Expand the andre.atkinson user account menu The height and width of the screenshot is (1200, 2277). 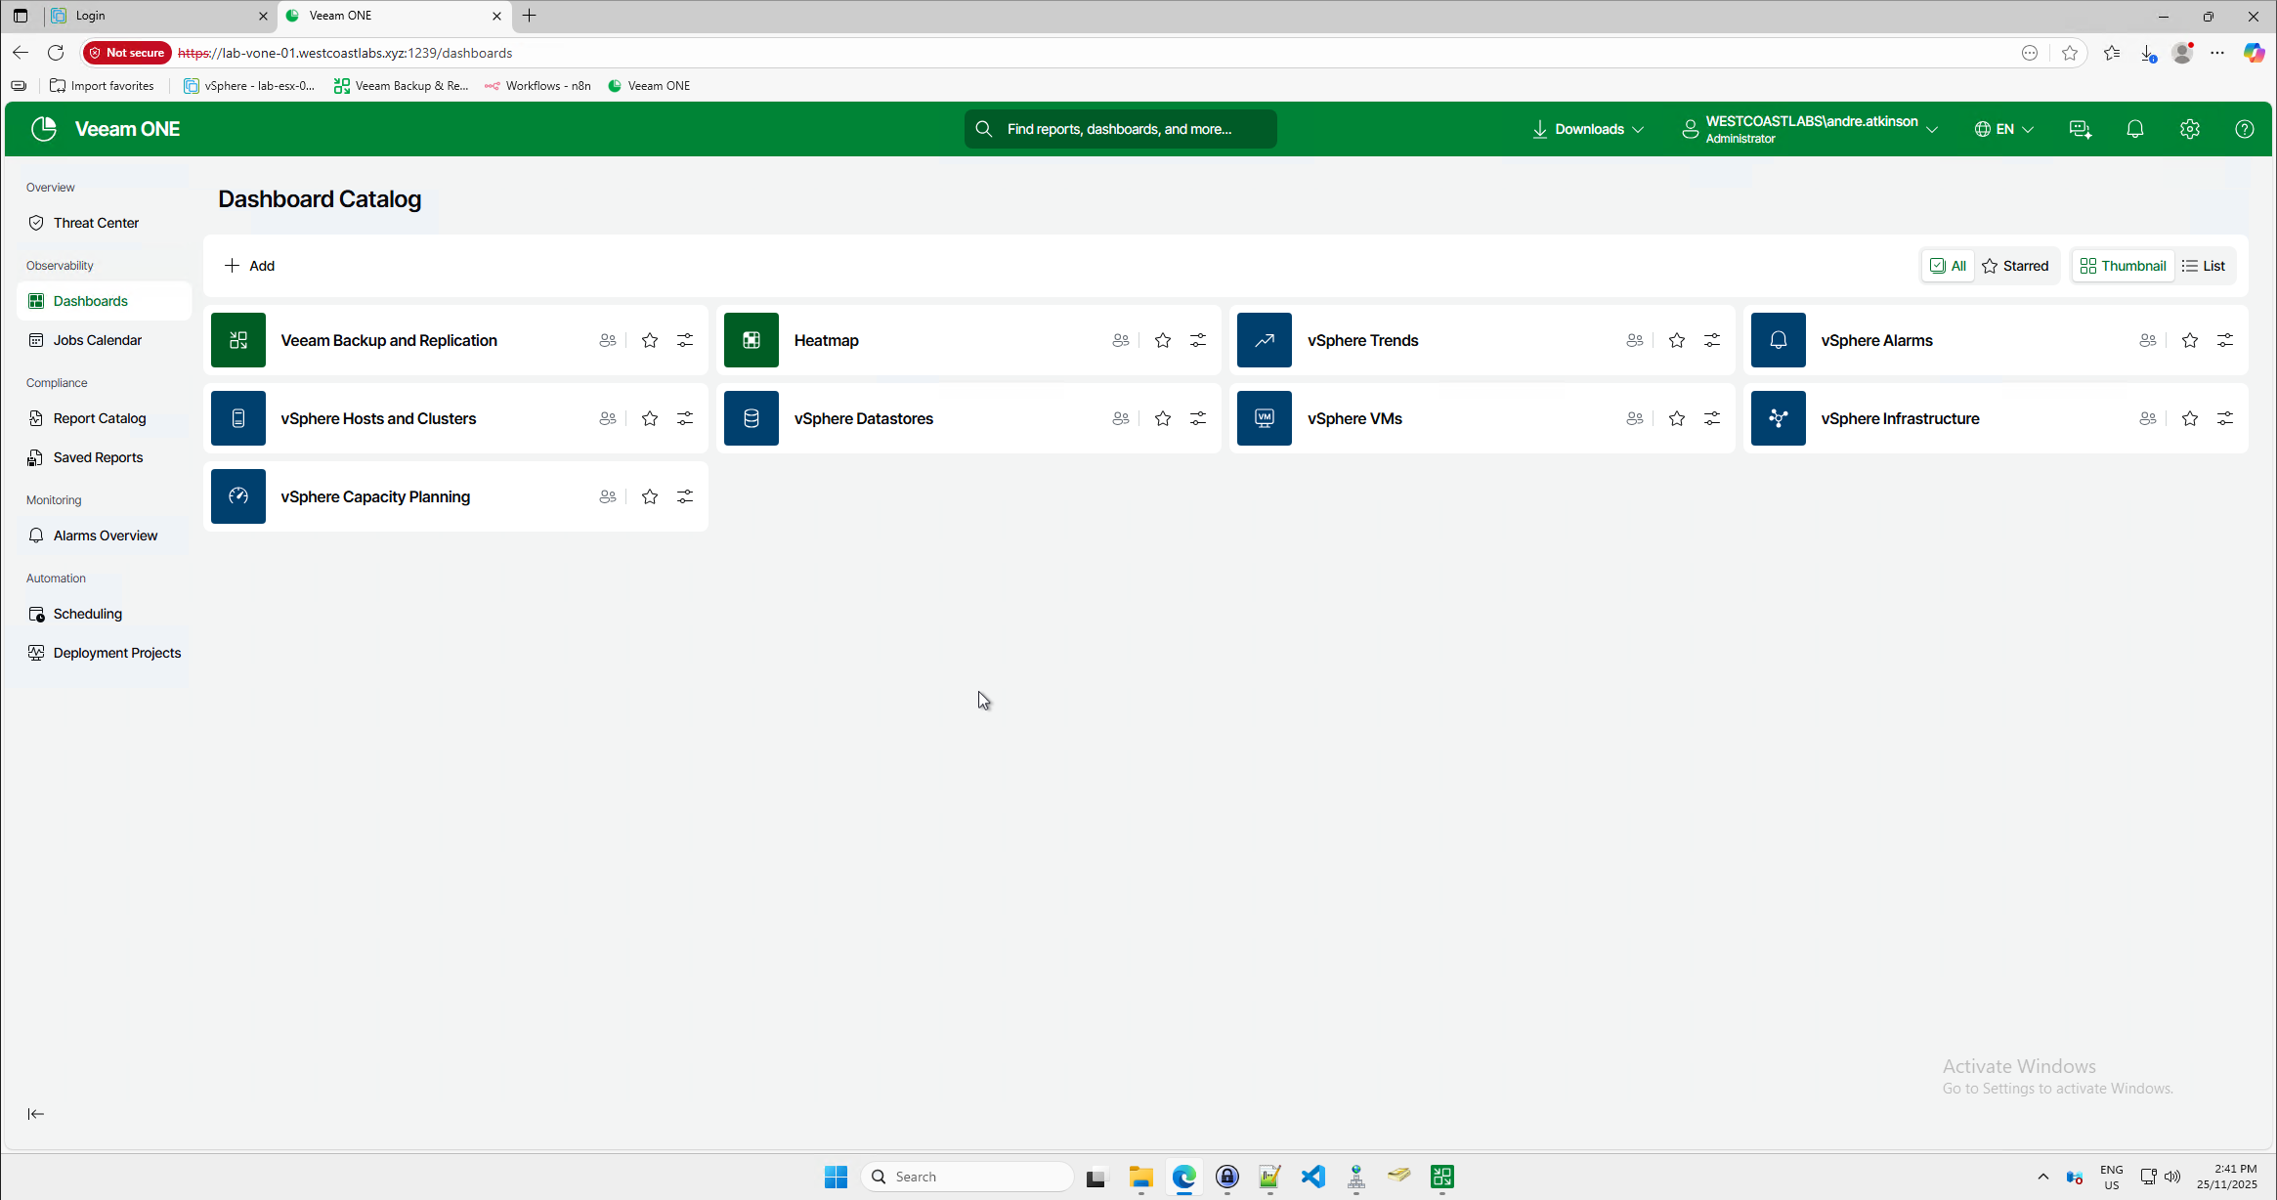tap(1810, 129)
